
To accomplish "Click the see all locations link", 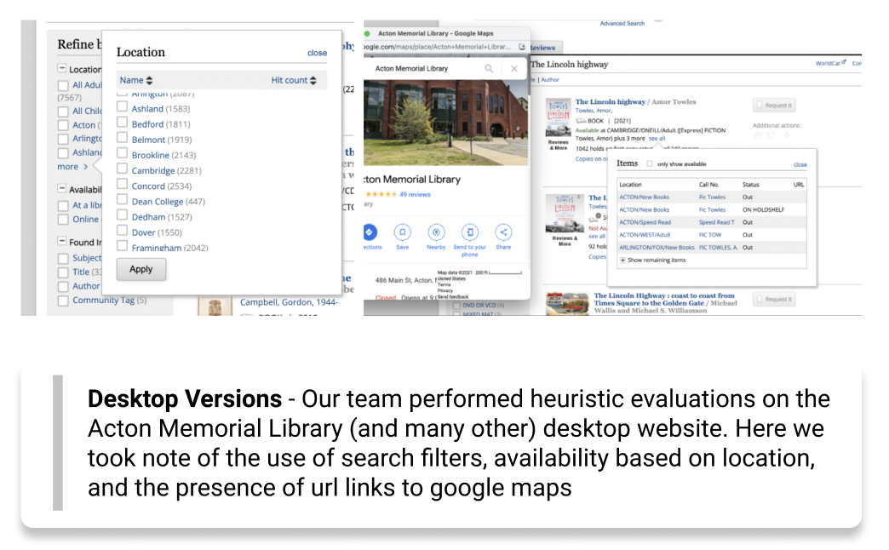I will pyautogui.click(x=657, y=138).
